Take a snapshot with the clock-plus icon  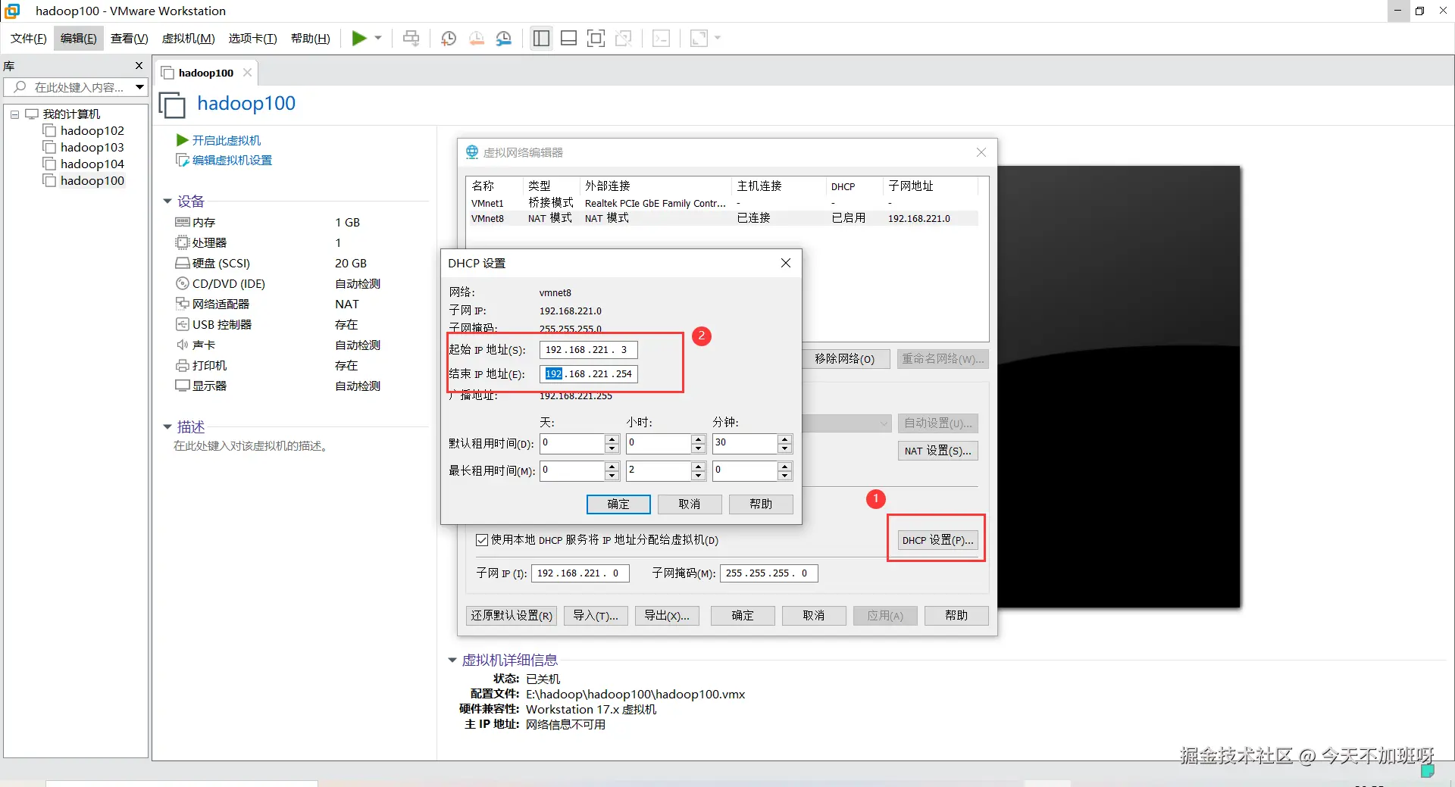coord(449,39)
